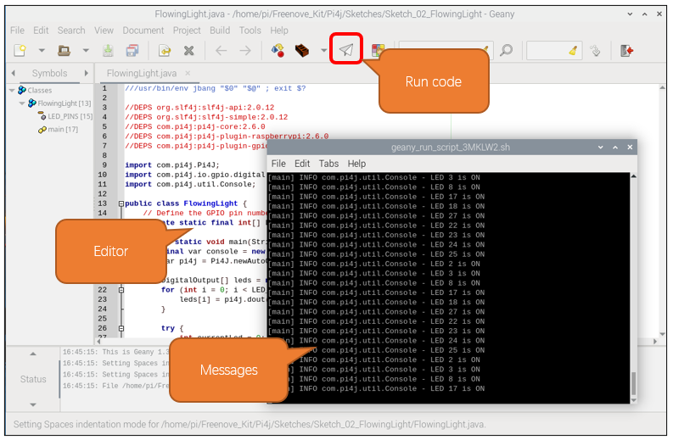
Task: Create a new file with the toolbar icon
Action: tap(20, 51)
